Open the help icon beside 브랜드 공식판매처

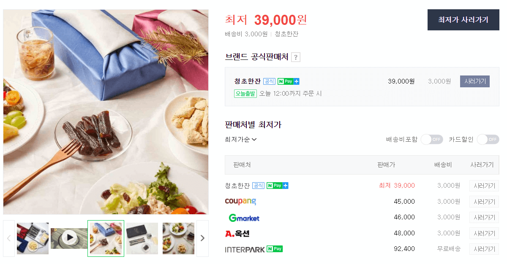point(295,57)
